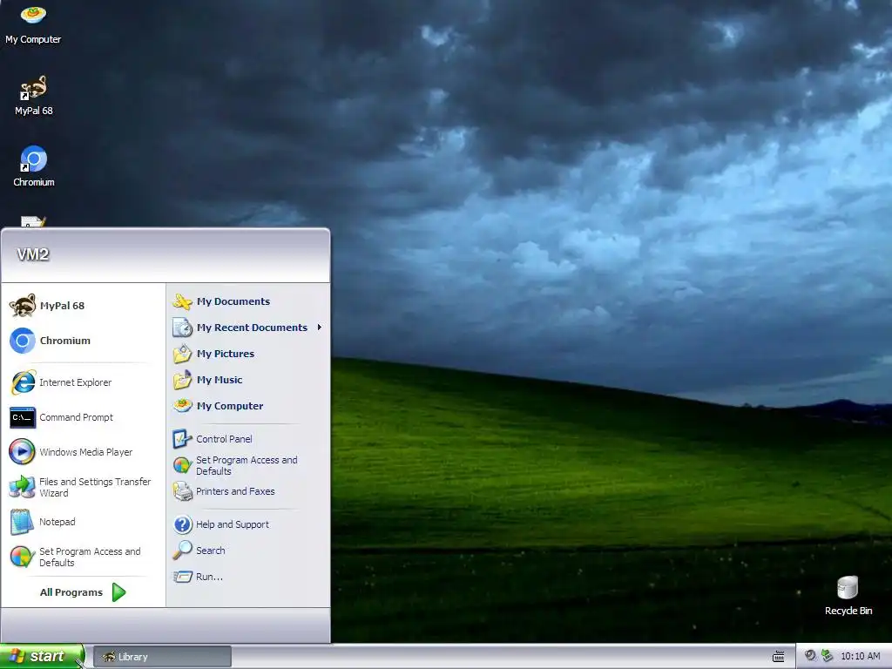Expand My Recent Documents submenu
This screenshot has width=892, height=669.
248,328
